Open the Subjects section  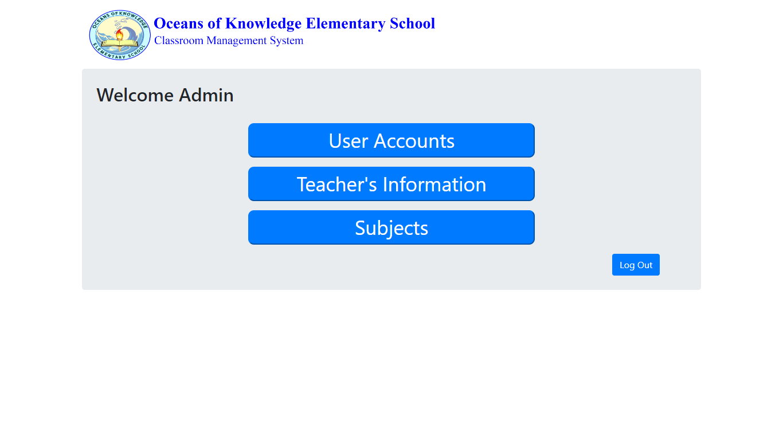tap(391, 227)
